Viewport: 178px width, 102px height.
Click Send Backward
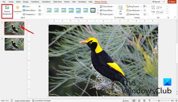(x=133, y=10)
